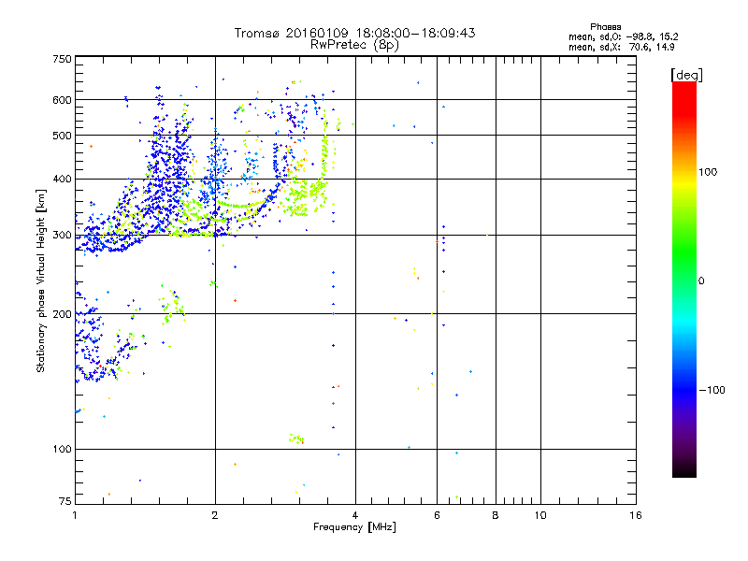The width and height of the screenshot is (748, 561).
Task: Click the yellow band of the colorbar near 100
Action: pos(684,181)
